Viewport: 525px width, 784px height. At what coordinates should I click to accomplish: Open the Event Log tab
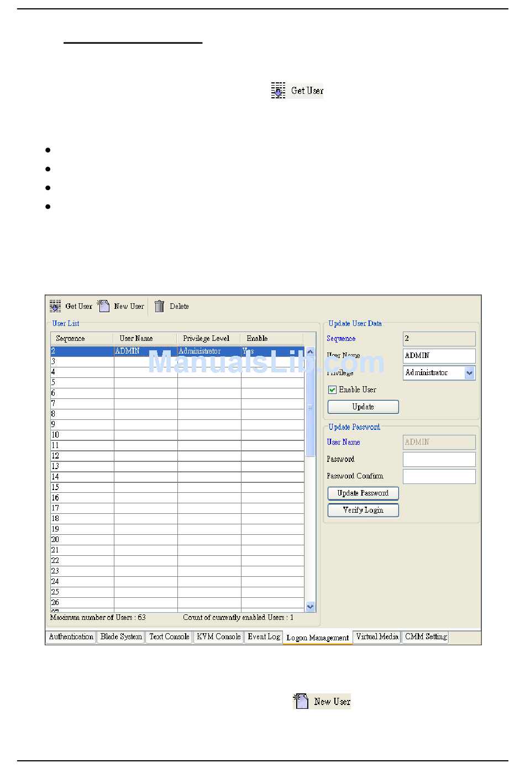(264, 637)
